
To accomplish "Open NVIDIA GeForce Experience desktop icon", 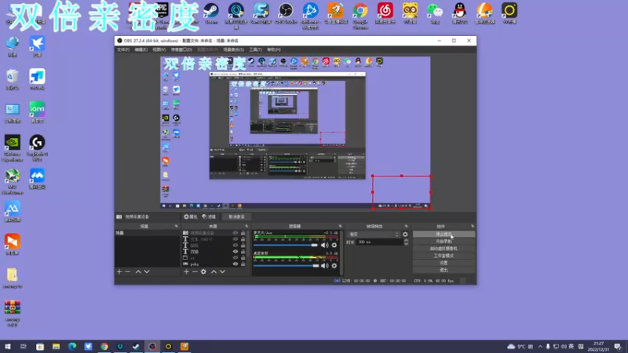I will tap(13, 148).
